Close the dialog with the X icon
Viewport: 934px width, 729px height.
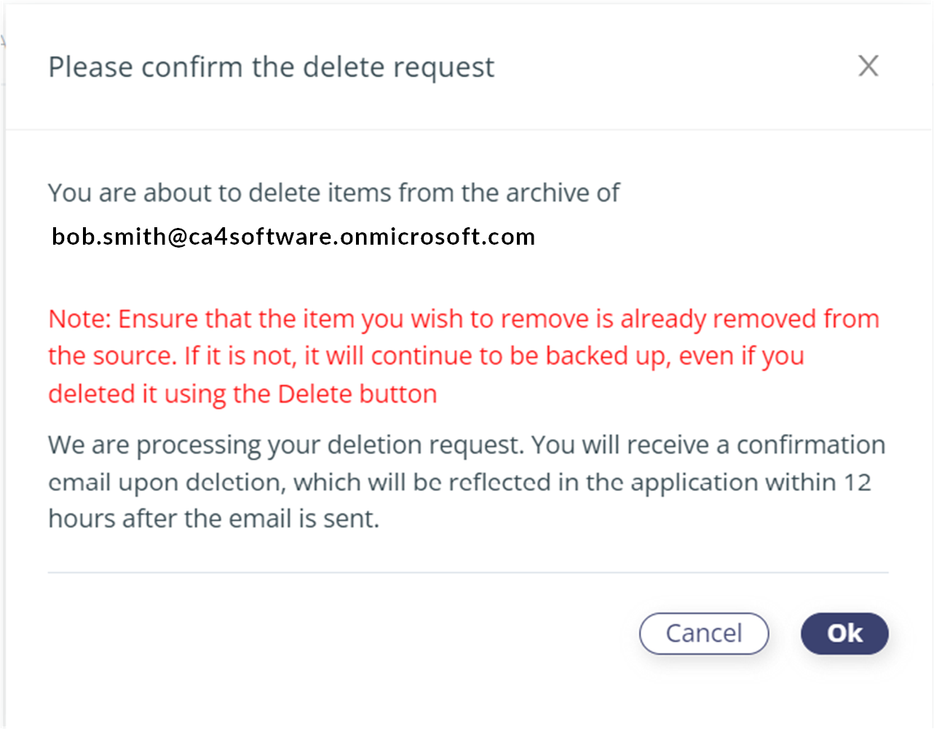868,66
